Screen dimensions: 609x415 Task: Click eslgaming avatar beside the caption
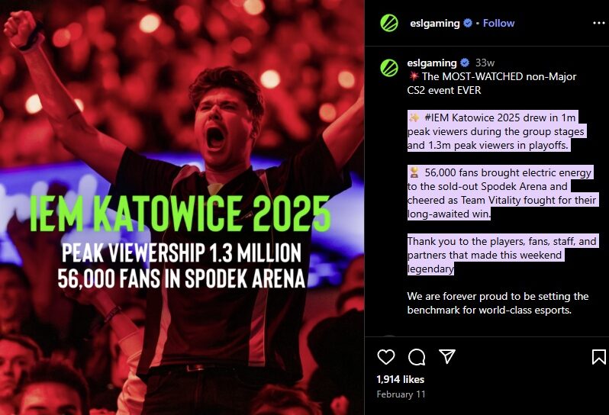coord(389,68)
